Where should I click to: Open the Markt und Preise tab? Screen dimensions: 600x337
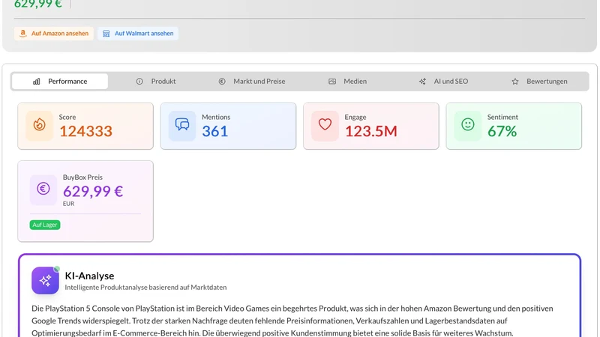pos(252,82)
